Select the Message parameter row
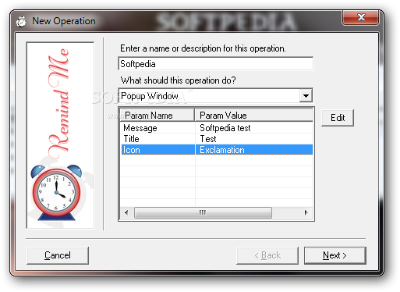Viewport: 400px width, 292px height. point(217,128)
